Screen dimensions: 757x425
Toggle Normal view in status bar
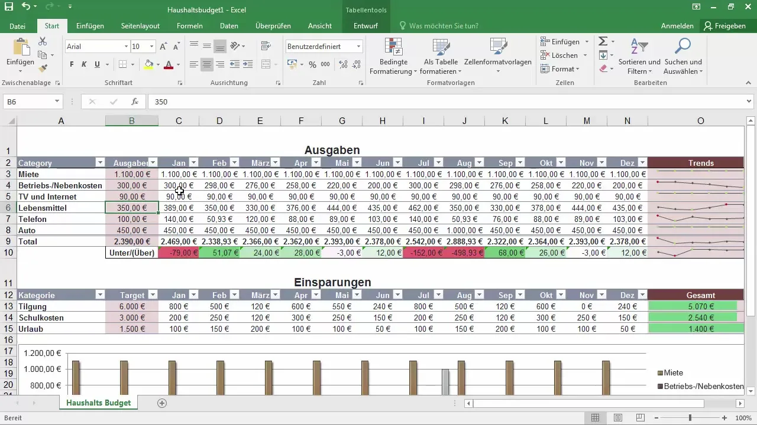pos(595,417)
